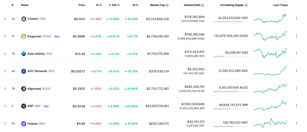Add Algorand to watchlist via star
The image size is (307, 132).
pos(5,88)
